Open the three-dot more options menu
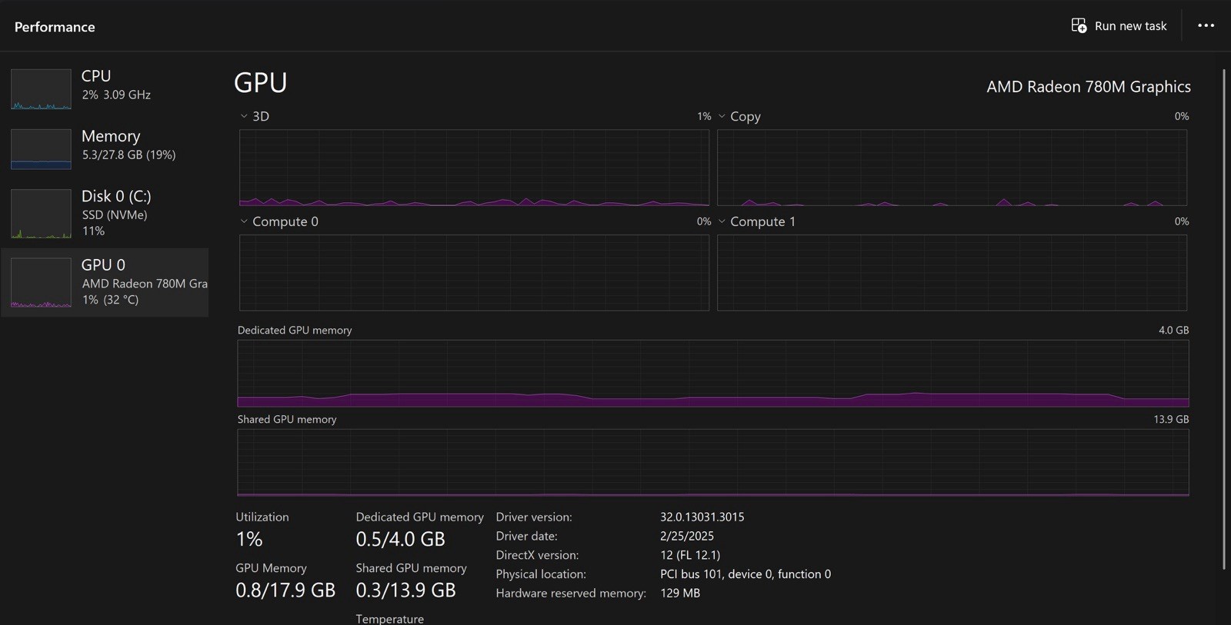Viewport: 1231px width, 625px height. [x=1206, y=25]
